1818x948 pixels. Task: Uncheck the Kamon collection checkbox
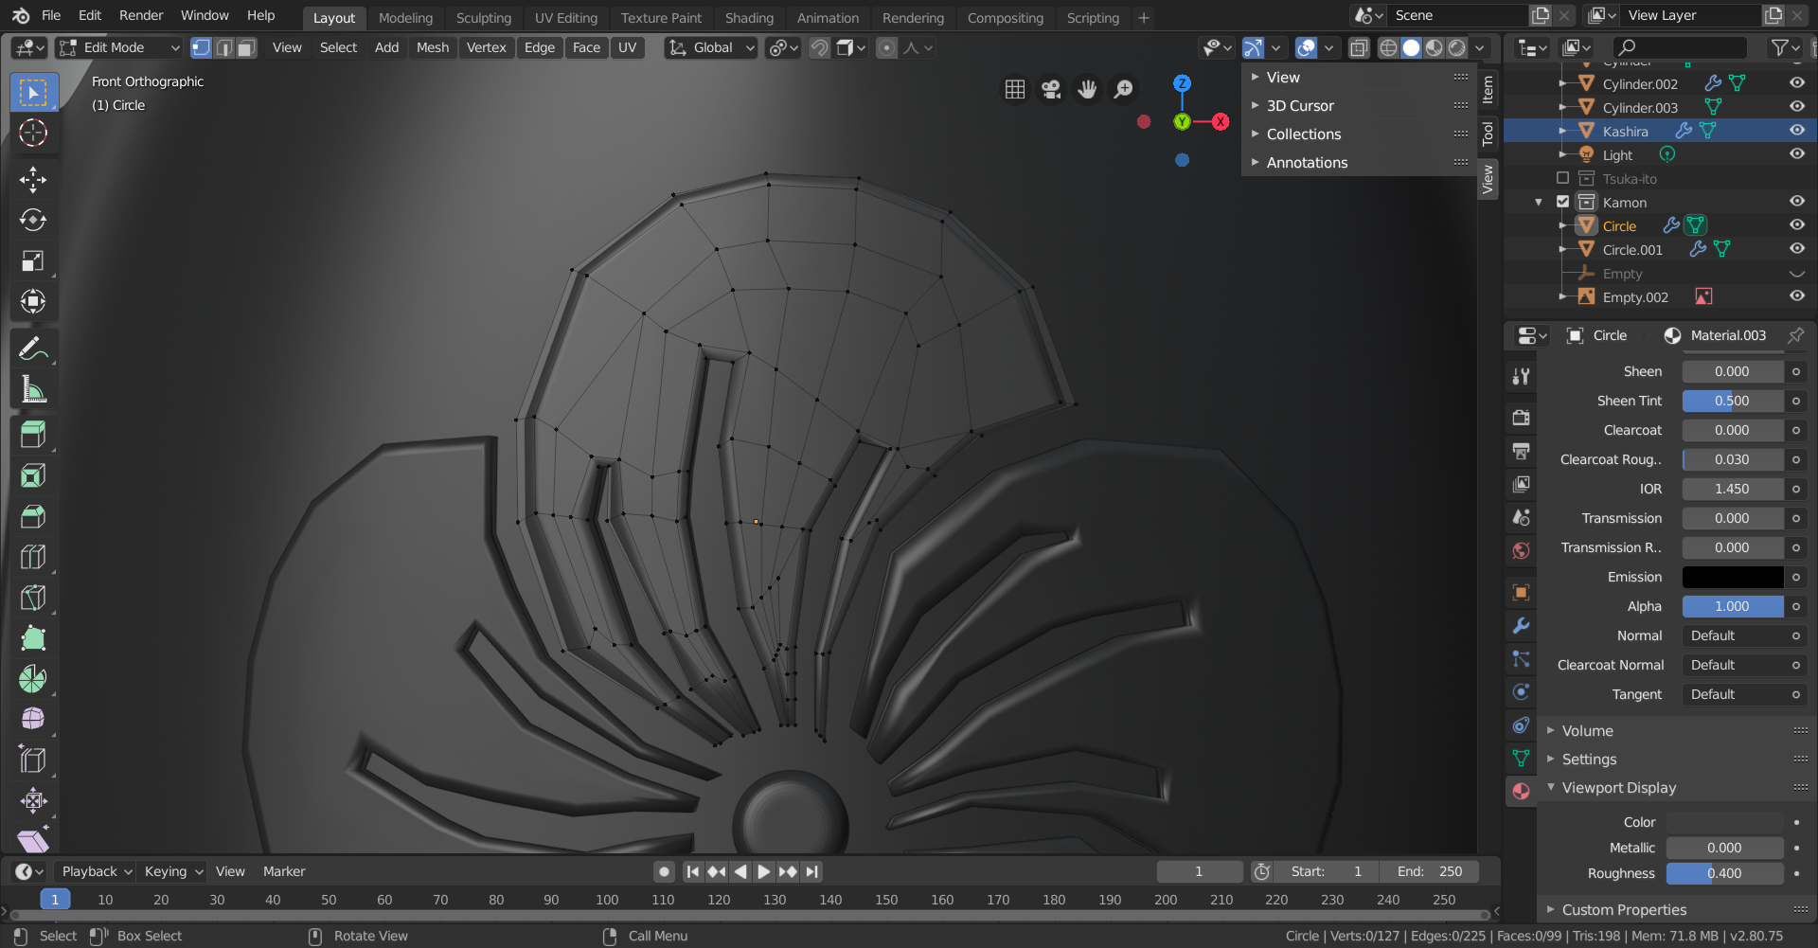[x=1562, y=202]
